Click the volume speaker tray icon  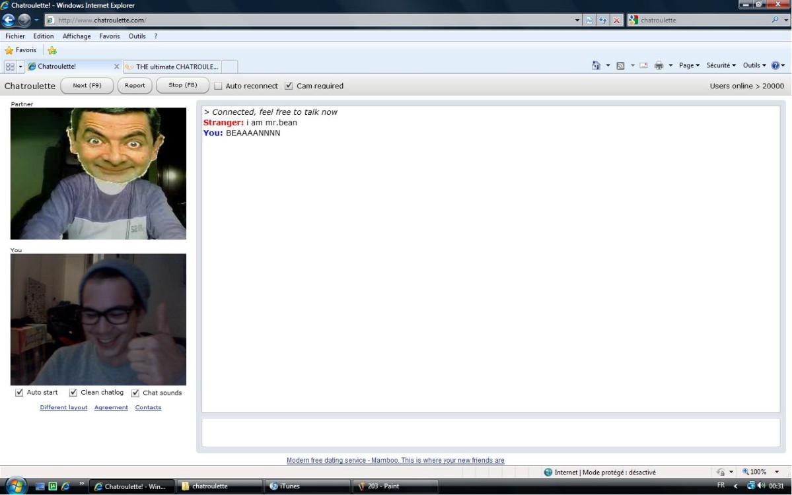[x=761, y=485]
